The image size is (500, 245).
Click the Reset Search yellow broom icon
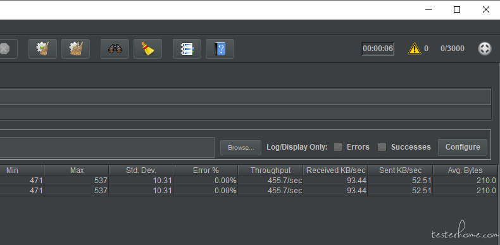pyautogui.click(x=147, y=49)
